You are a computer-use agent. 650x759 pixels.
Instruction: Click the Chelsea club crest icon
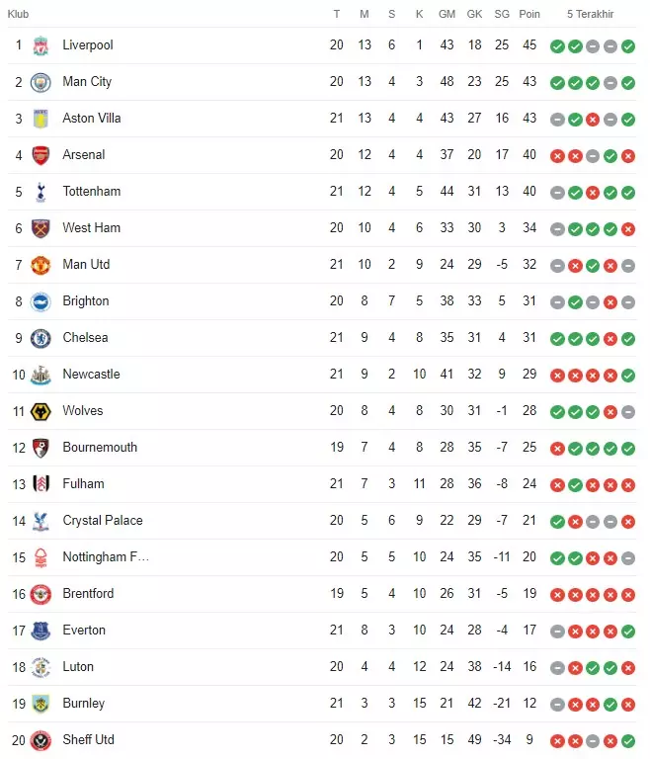point(41,338)
